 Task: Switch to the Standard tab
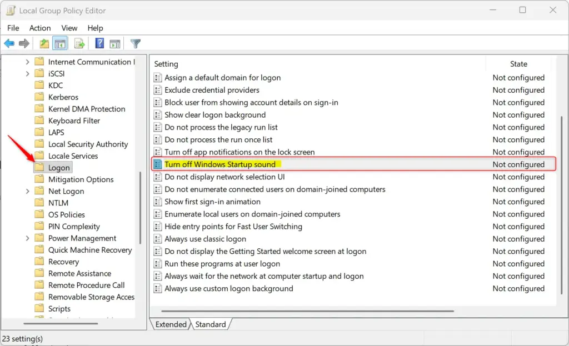pos(211,324)
